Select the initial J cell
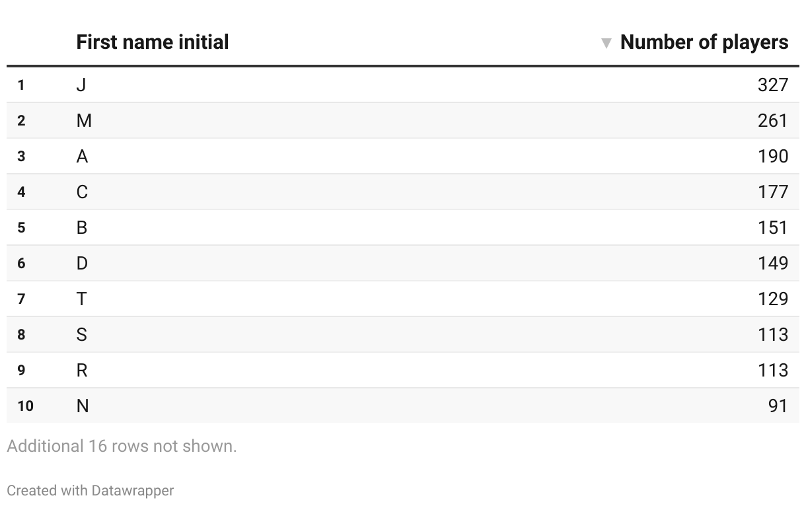Viewport: 806px width, 506px height. click(81, 85)
